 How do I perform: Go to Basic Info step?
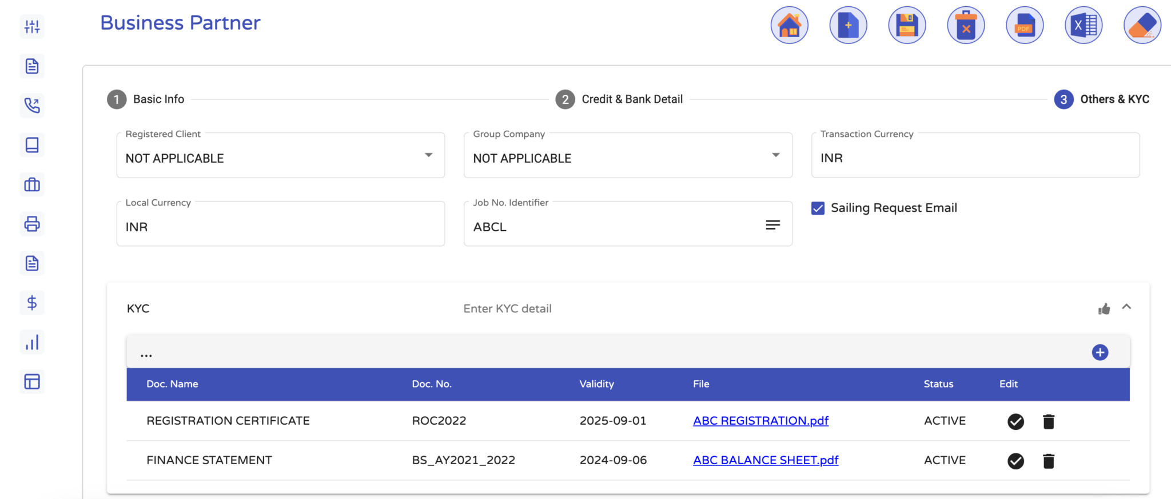(x=146, y=99)
